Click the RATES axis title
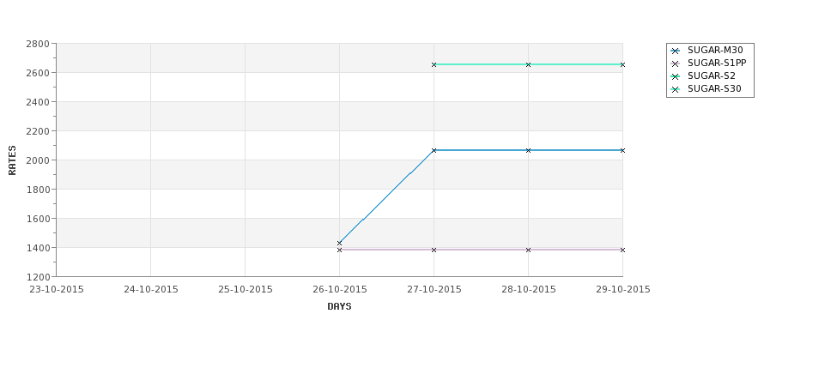The height and width of the screenshot is (368, 837). point(12,160)
